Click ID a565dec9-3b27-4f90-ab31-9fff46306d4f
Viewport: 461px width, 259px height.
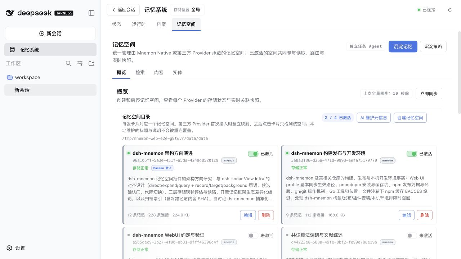tap(175, 242)
